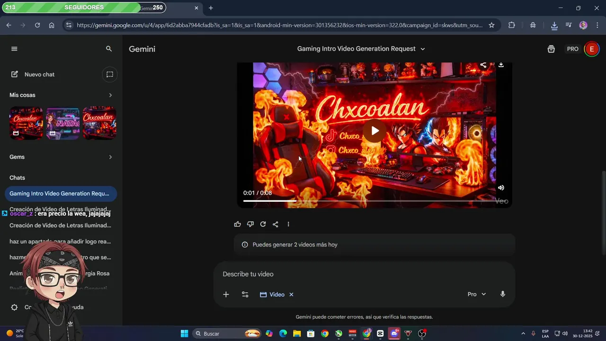Open the second Creación de Video de Letras Iluminad... chat
The height and width of the screenshot is (341, 606).
click(61, 225)
